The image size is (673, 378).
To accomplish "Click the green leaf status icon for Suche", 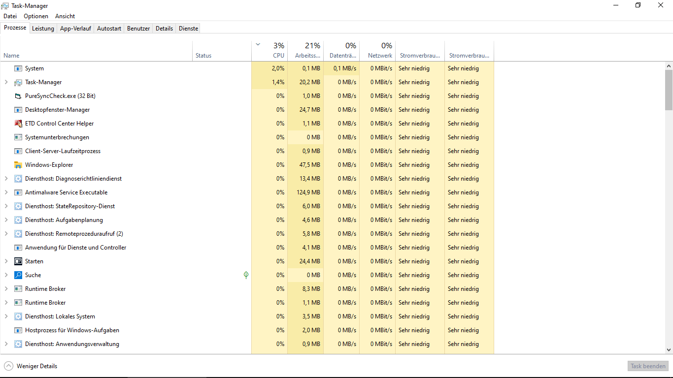I will click(246, 275).
